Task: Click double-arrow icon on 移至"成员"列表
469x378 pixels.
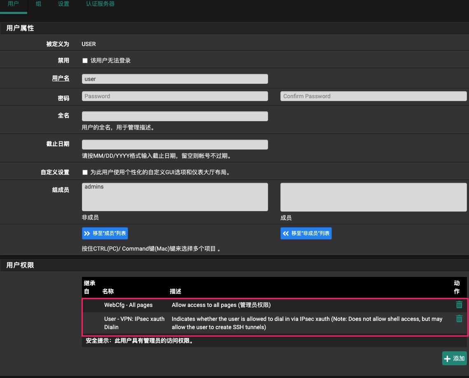Action: point(87,233)
